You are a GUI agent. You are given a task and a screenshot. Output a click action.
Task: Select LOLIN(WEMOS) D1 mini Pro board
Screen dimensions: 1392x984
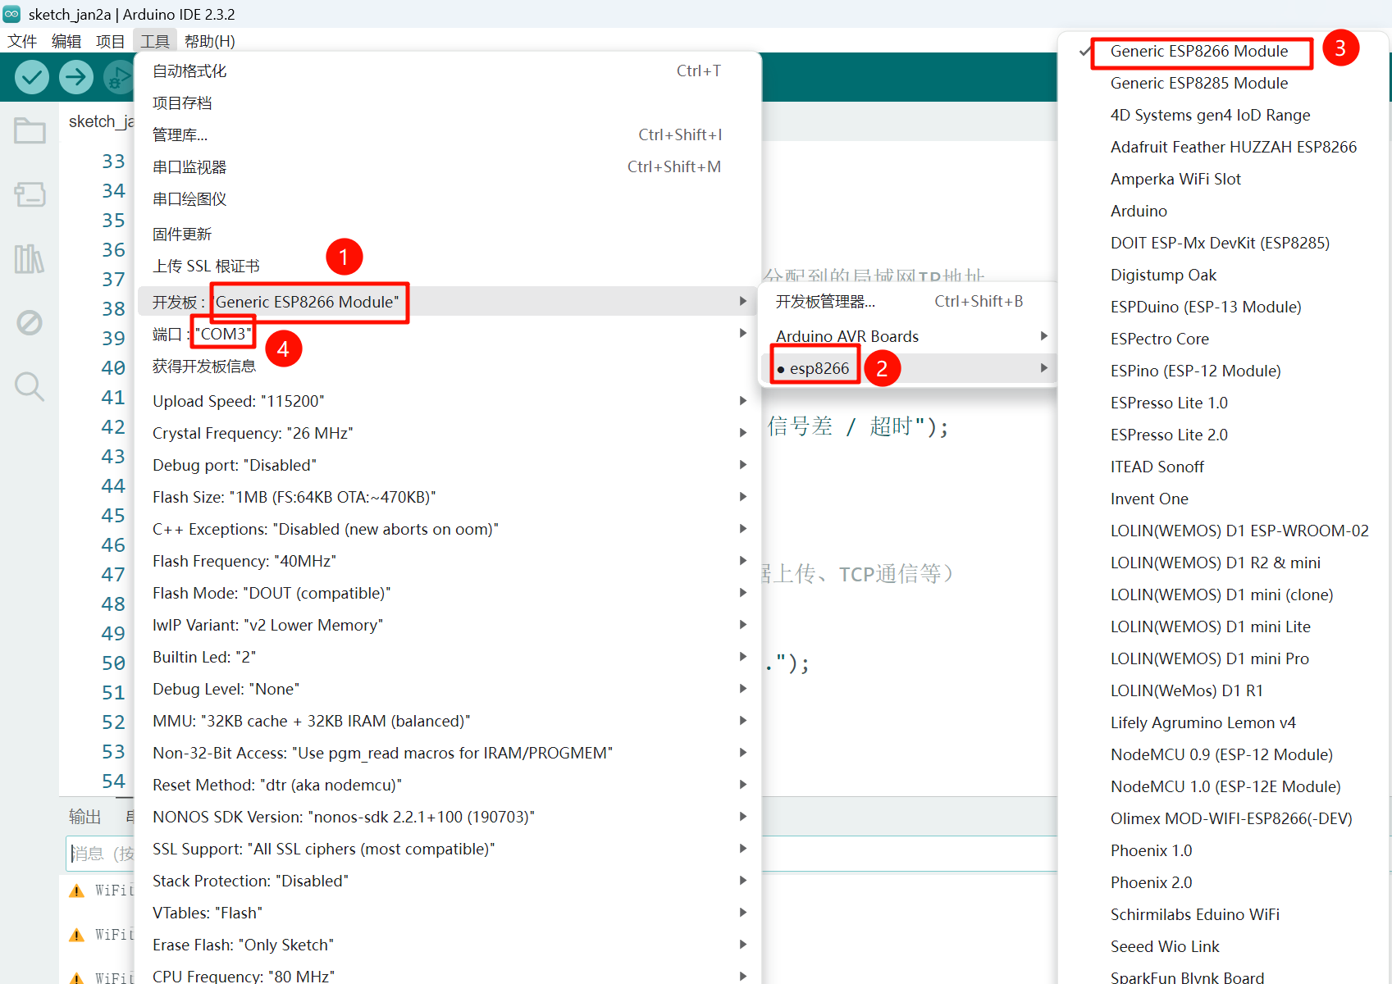pyautogui.click(x=1223, y=658)
